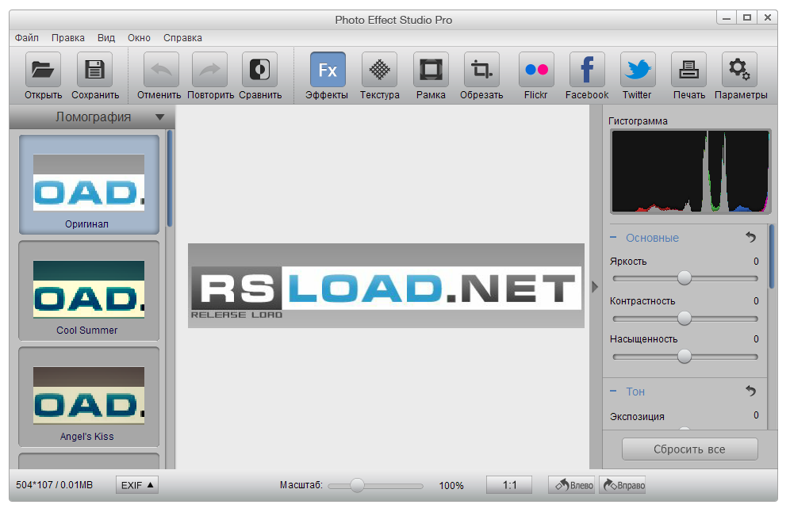Click the Яркость slider handle
This screenshot has height=516, width=790.
[x=685, y=278]
